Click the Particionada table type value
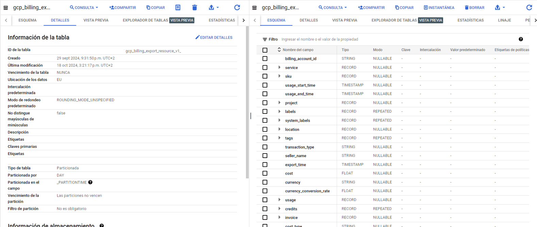 pos(68,168)
